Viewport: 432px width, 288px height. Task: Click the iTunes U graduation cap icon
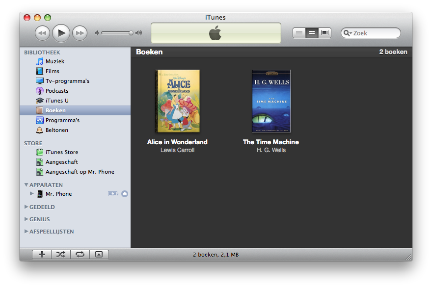(x=40, y=101)
